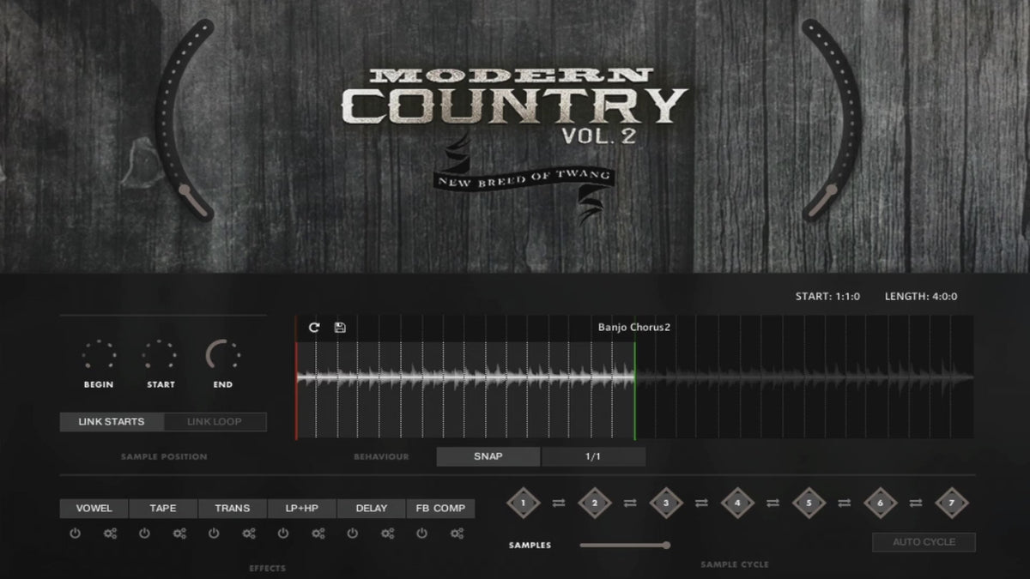This screenshot has height=579, width=1030.
Task: Enable the TRANS effect power button
Action: tap(214, 534)
